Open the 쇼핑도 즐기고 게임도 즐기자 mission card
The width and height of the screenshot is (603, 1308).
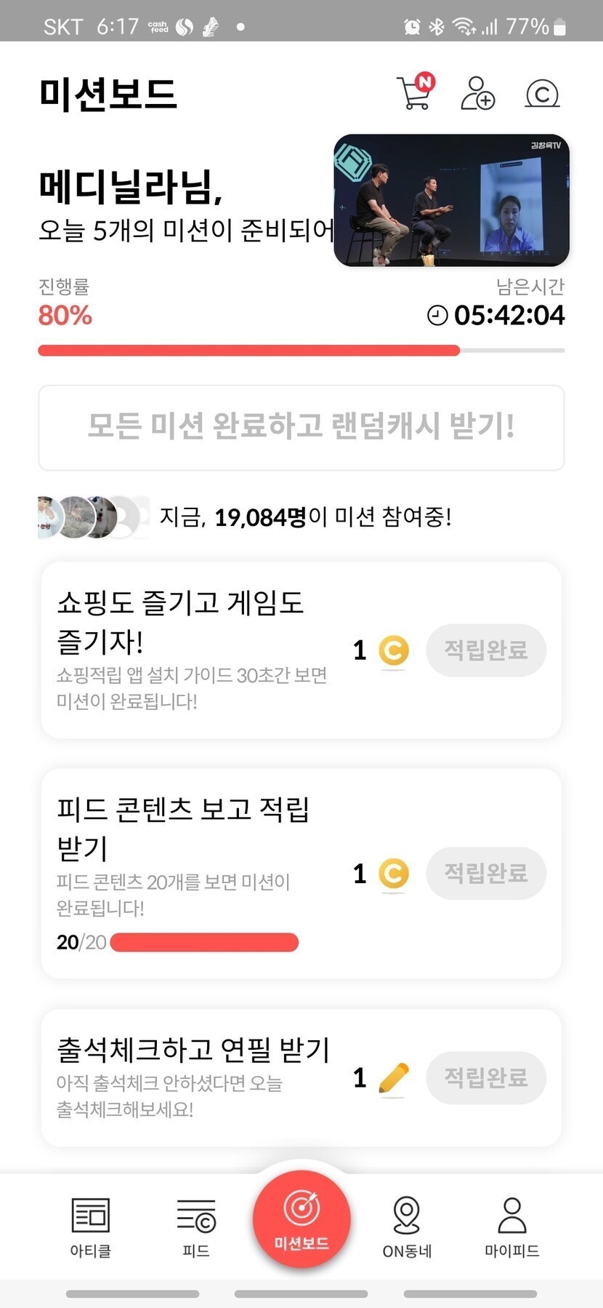click(192, 649)
